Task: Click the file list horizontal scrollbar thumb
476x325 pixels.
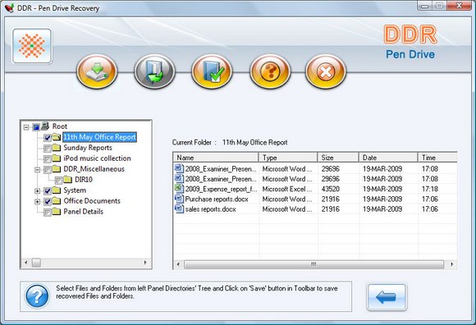Action: (314, 264)
